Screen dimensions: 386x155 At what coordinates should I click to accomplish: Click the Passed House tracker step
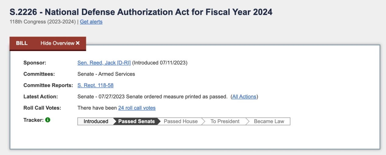pyautogui.click(x=181, y=121)
